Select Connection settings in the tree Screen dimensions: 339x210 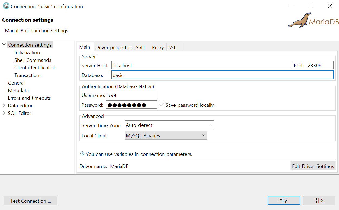[x=30, y=45]
